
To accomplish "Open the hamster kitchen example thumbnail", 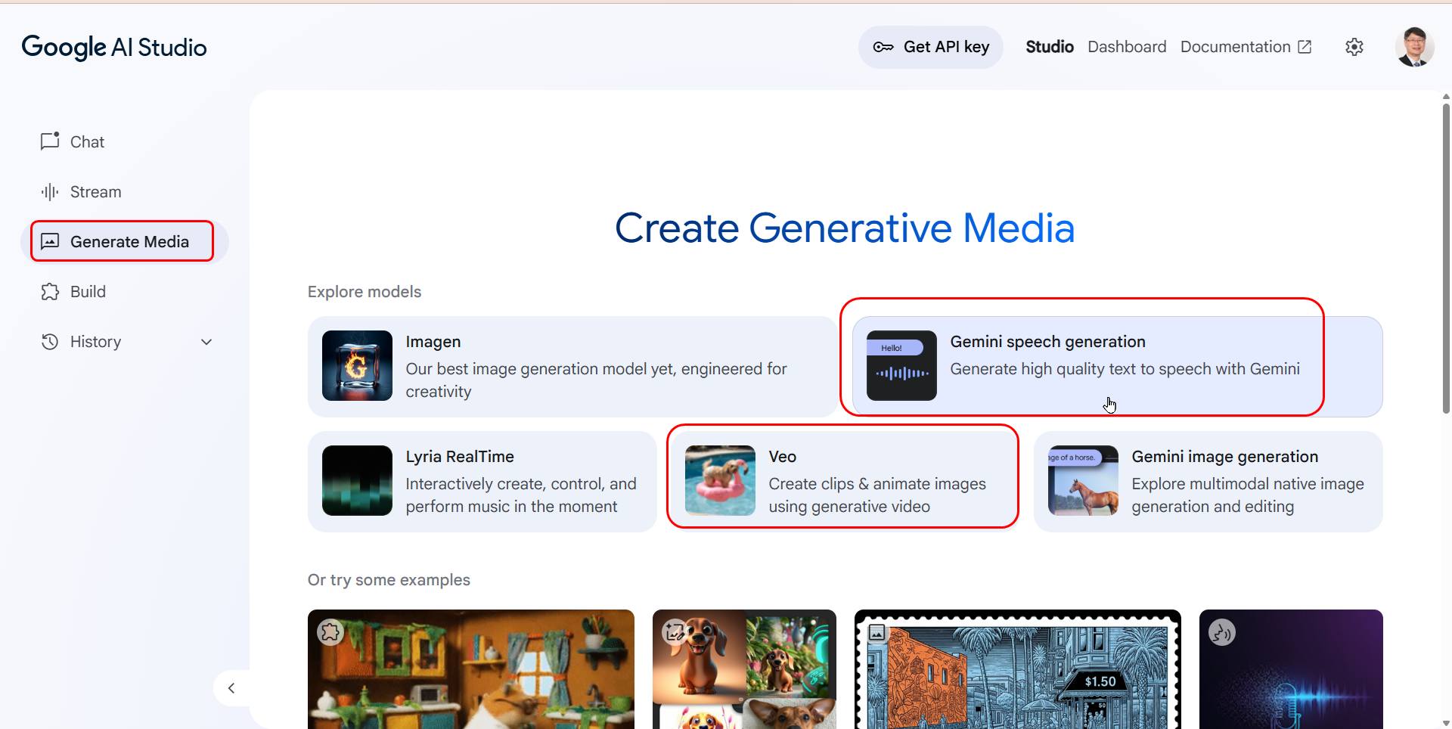I will click(x=471, y=669).
